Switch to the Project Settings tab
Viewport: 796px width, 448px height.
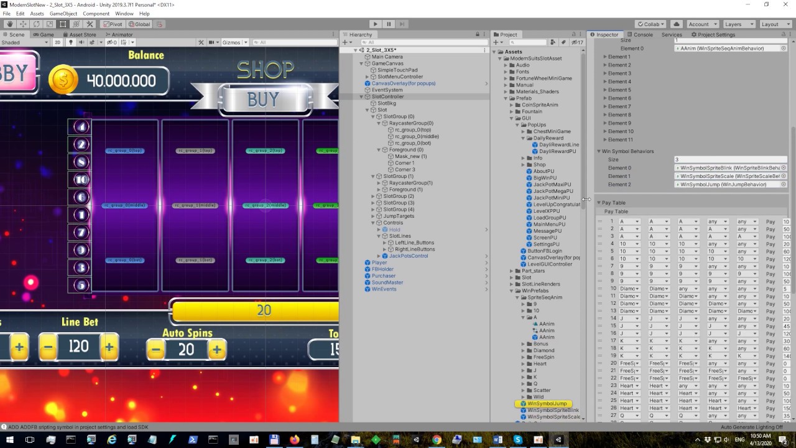pos(713,35)
